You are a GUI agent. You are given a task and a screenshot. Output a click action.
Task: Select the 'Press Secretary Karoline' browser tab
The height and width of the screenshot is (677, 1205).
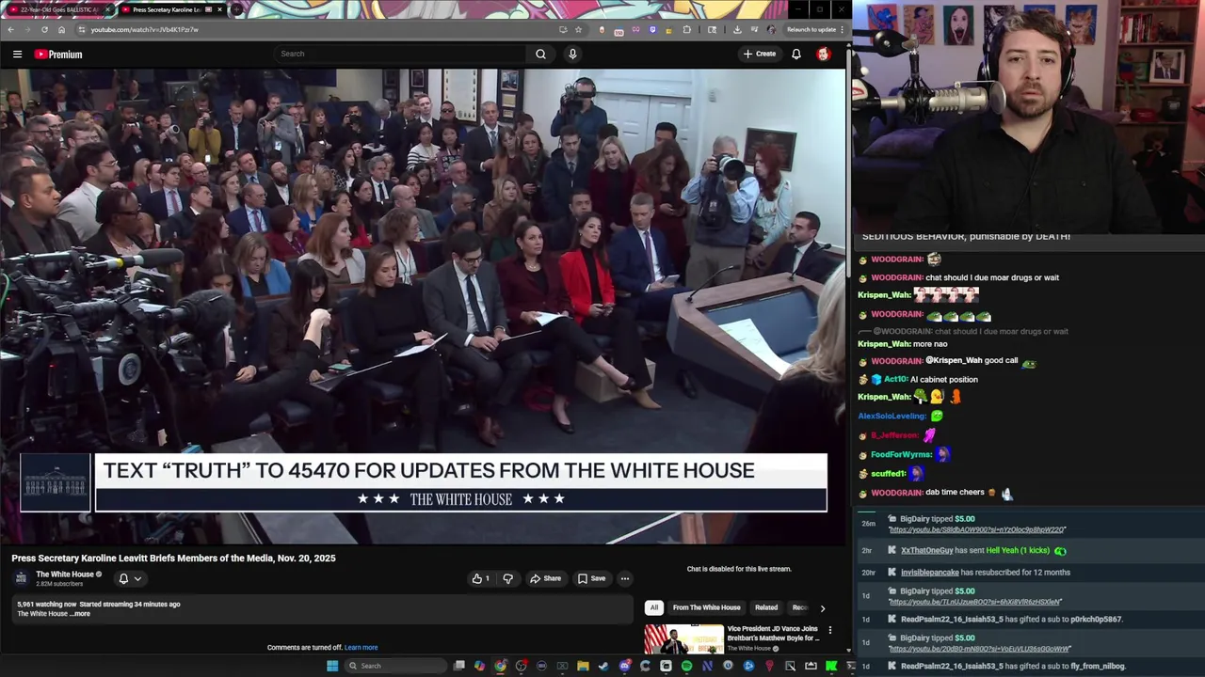click(172, 9)
